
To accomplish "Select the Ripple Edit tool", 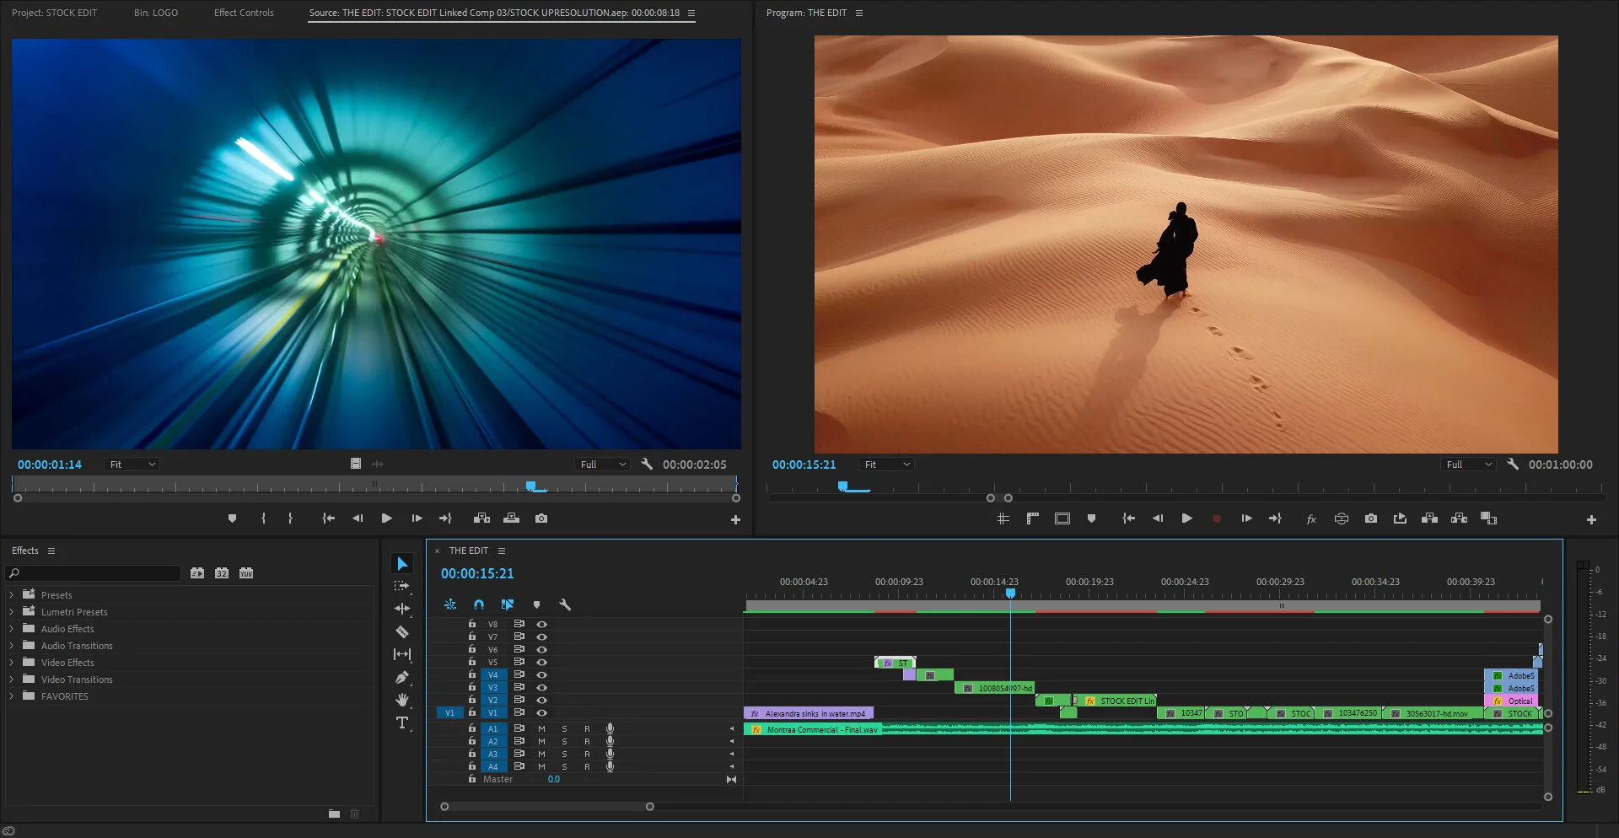I will click(402, 609).
